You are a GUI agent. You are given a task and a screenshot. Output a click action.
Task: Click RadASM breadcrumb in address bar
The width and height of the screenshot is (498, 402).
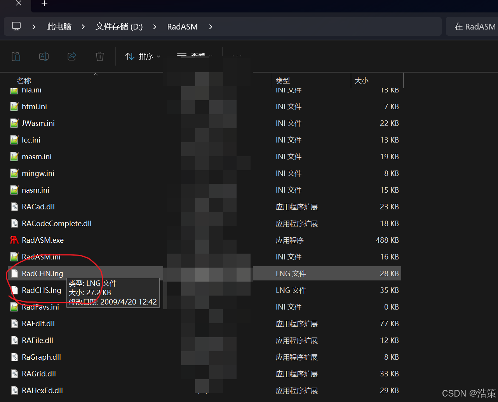[182, 27]
